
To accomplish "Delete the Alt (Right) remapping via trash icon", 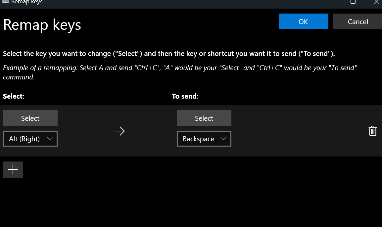I will coord(373,131).
